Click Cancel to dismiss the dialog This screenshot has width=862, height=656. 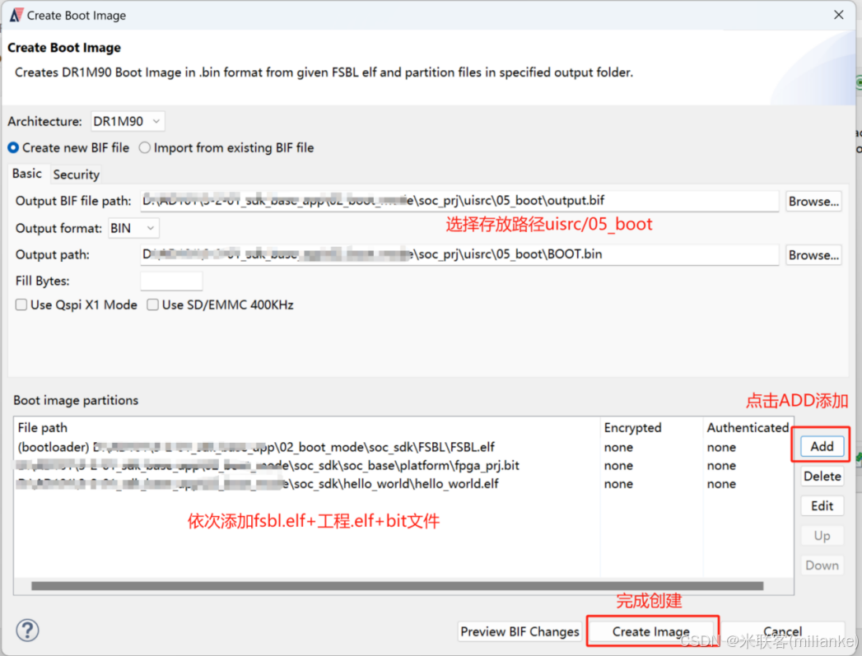pos(782,631)
